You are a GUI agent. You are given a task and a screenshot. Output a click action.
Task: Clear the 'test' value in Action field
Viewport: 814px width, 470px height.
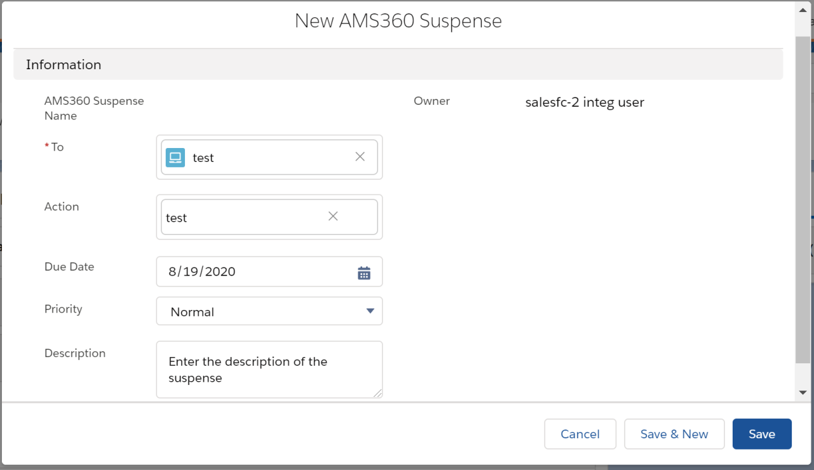[333, 217]
